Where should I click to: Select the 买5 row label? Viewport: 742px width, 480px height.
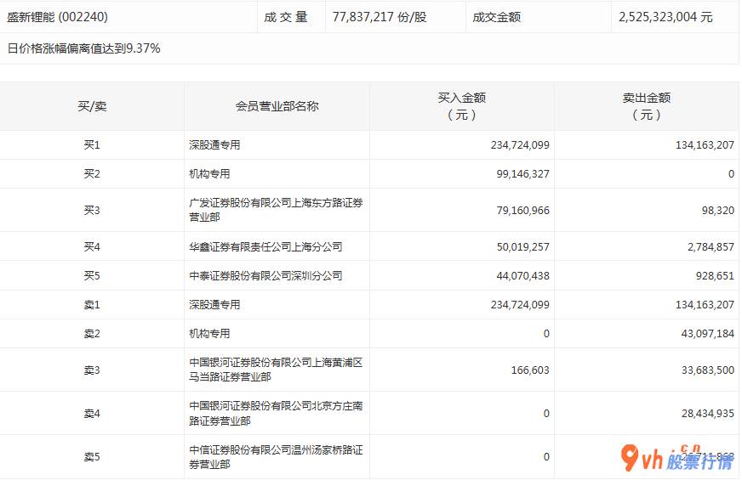coord(92,275)
